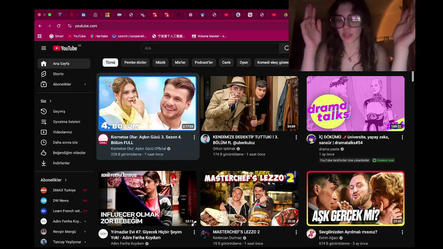Image resolution: width=443 pixels, height=249 pixels.
Task: Click the page vertical scrollbar thumb
Action: [413, 76]
